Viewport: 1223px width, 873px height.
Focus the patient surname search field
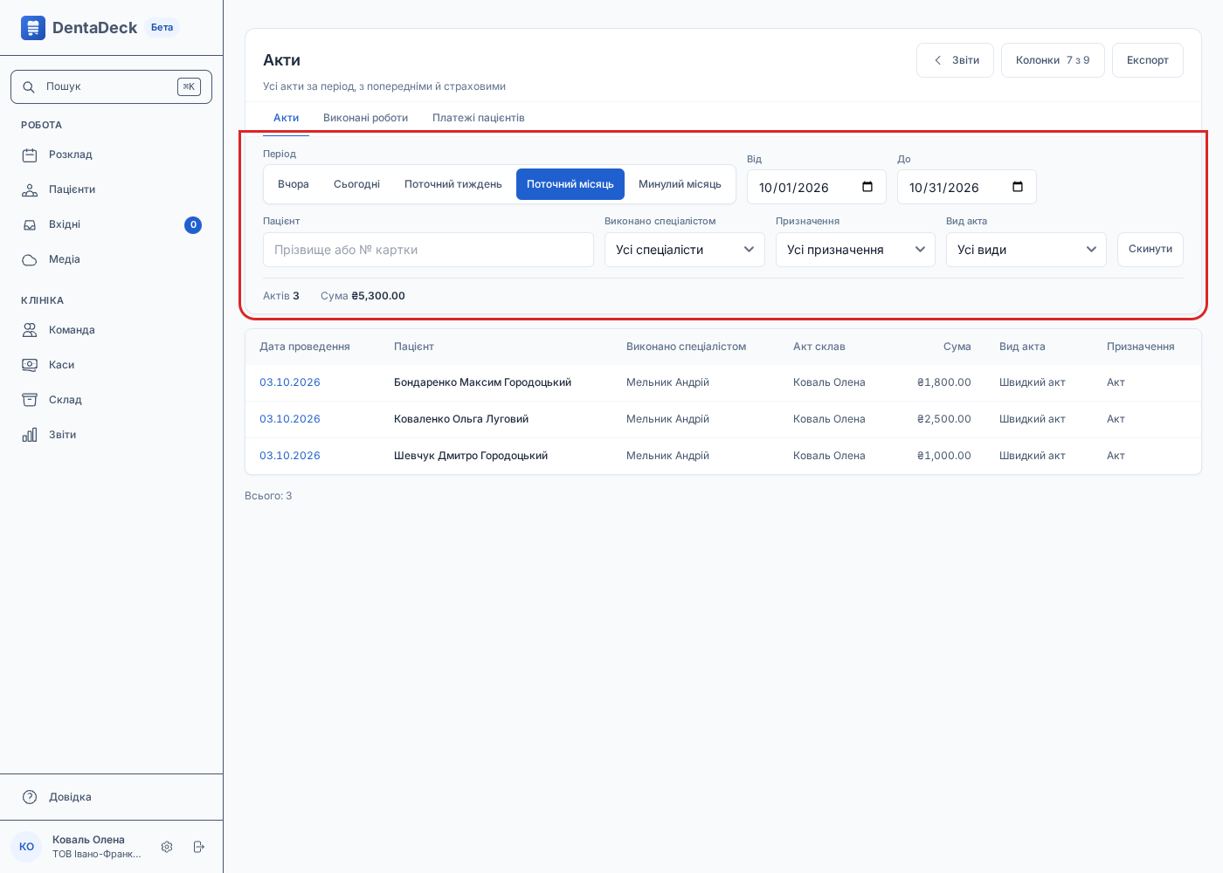click(428, 250)
